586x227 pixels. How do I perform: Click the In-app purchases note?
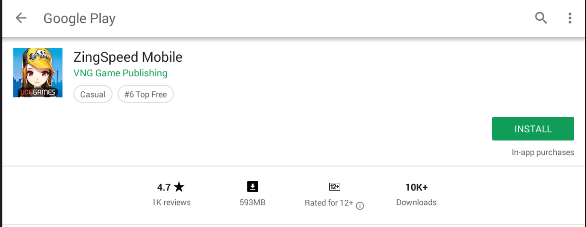[x=543, y=152]
